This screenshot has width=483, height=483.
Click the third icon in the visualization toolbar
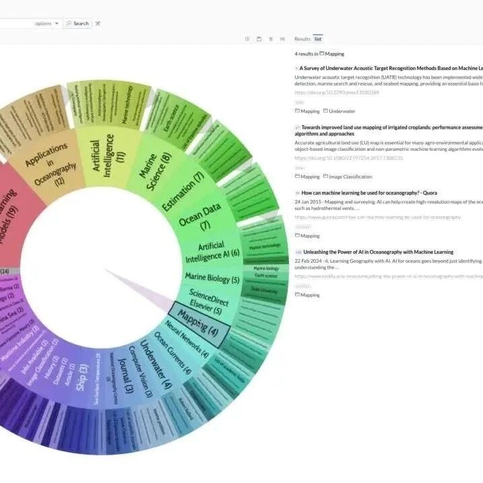pyautogui.click(x=271, y=39)
